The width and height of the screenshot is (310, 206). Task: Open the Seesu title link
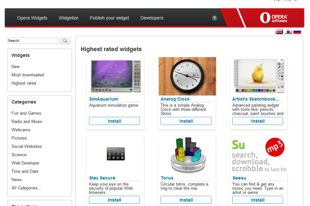click(x=239, y=178)
